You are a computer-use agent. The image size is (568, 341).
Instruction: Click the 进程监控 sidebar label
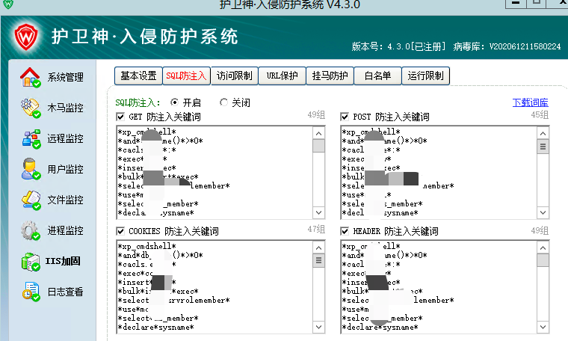tap(66, 230)
